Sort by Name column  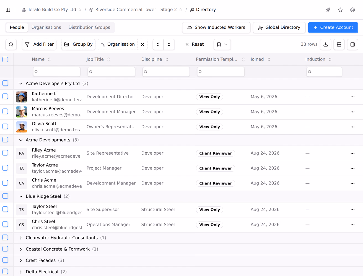point(41,59)
